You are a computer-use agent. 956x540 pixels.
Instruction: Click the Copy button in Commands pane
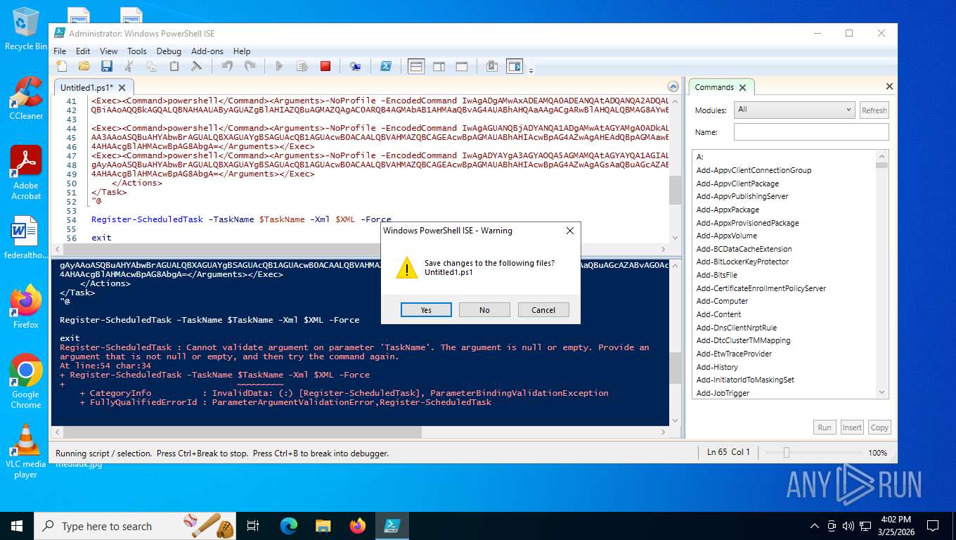click(x=879, y=427)
